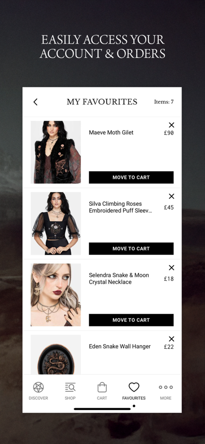
Task: Tap the back arrow in My Favourites header
Action: [35, 102]
